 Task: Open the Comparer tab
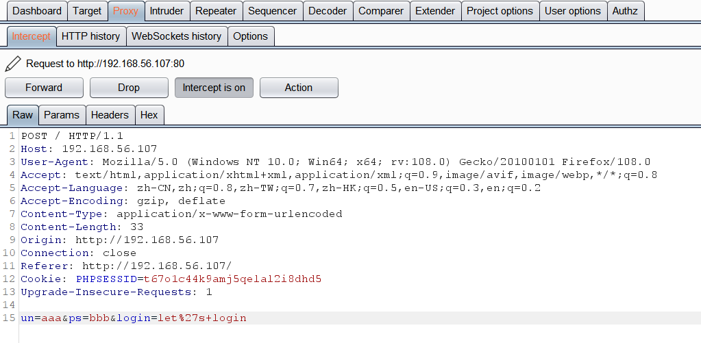381,11
